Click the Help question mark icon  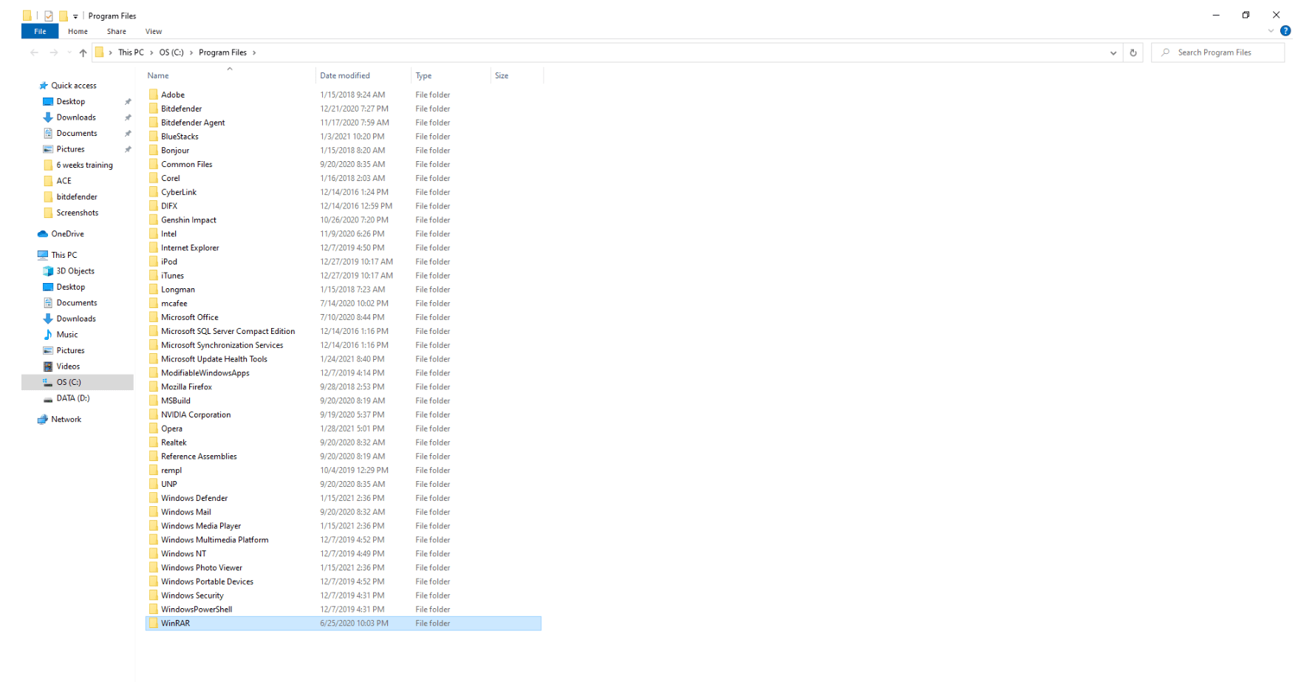[x=1285, y=31]
